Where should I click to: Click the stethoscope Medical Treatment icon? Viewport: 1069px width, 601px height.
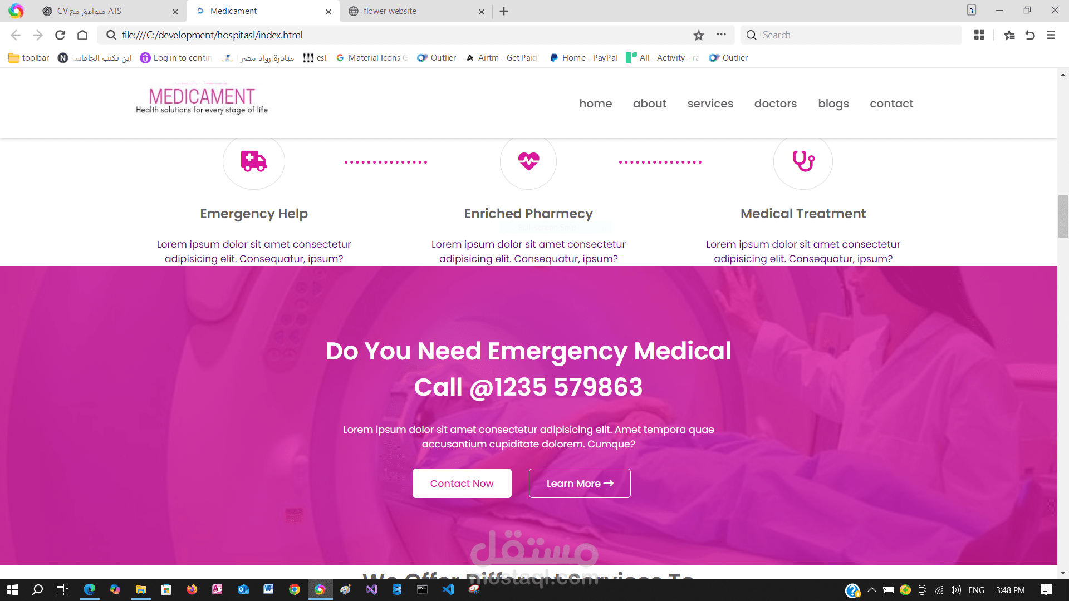803,161
